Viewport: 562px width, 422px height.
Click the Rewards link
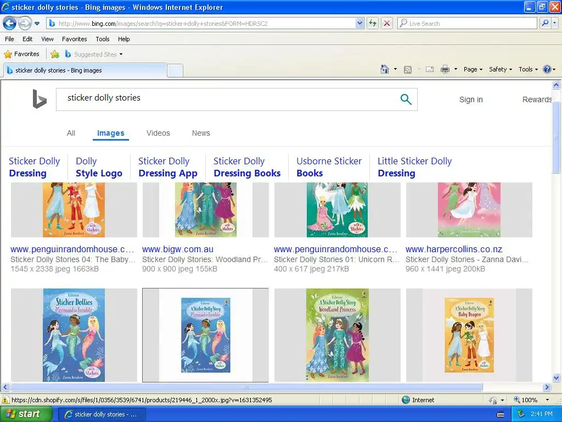537,100
